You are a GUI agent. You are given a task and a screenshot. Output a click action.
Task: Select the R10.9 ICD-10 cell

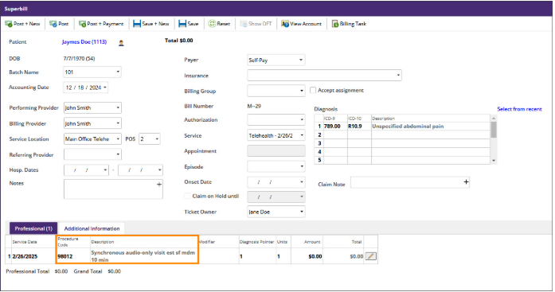coord(359,127)
